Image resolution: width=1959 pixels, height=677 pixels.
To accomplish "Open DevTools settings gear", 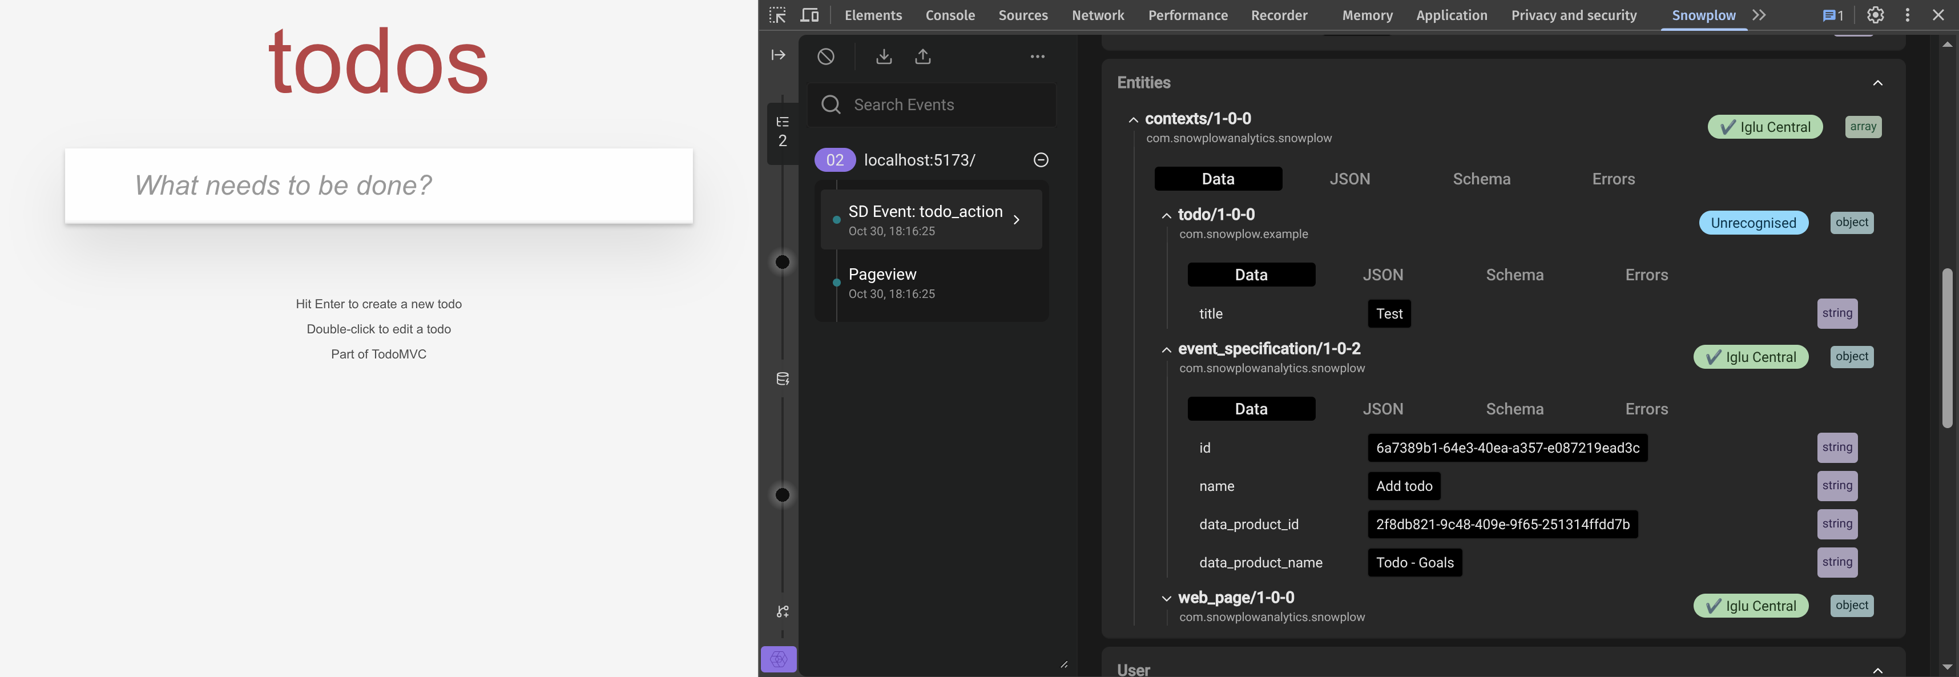I will coord(1875,15).
